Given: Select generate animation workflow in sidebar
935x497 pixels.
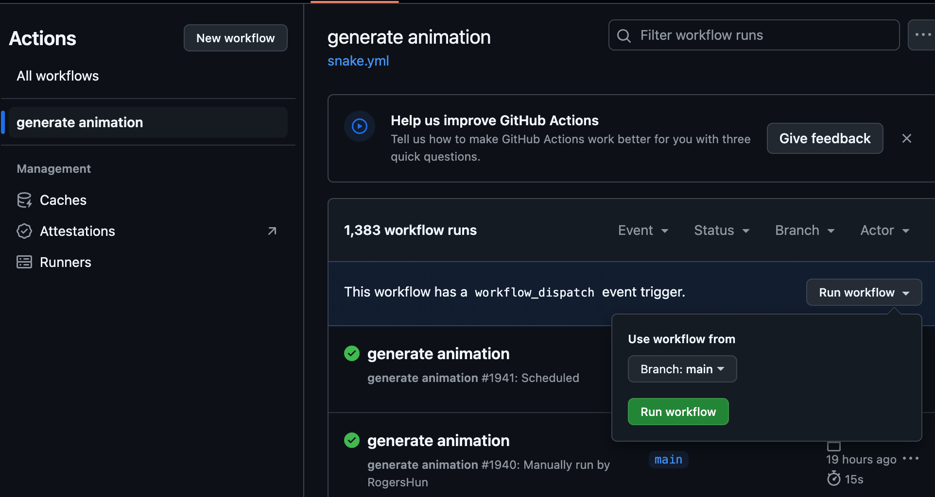Looking at the screenshot, I should click(148, 122).
